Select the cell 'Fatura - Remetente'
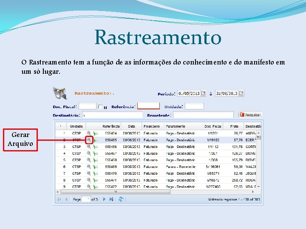 coord(181,167)
